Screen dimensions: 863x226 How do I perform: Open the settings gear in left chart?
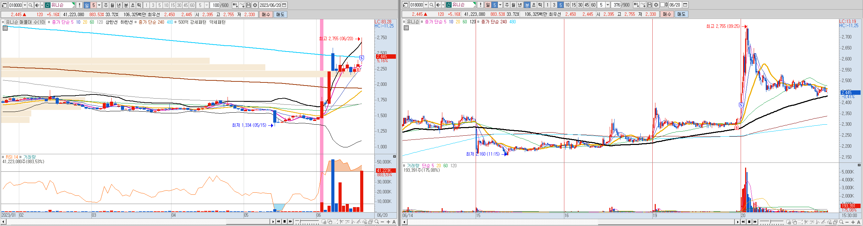(255, 5)
